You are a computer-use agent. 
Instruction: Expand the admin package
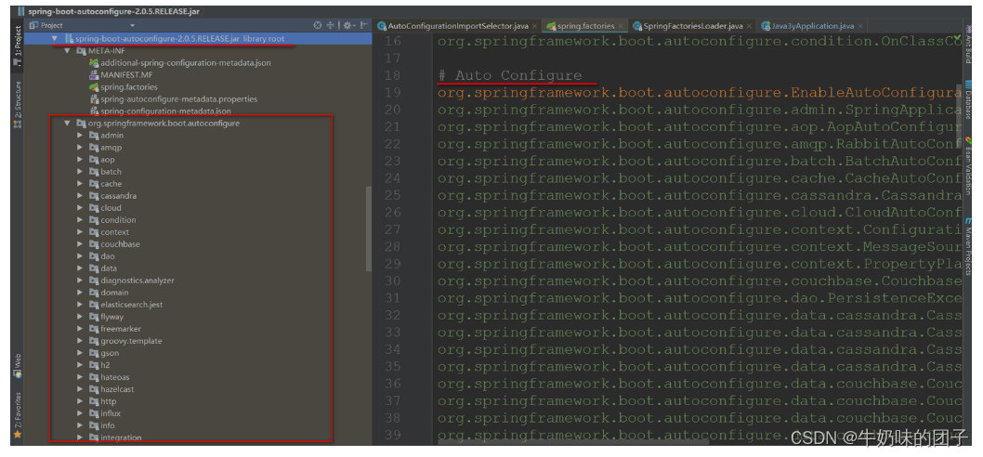click(80, 135)
